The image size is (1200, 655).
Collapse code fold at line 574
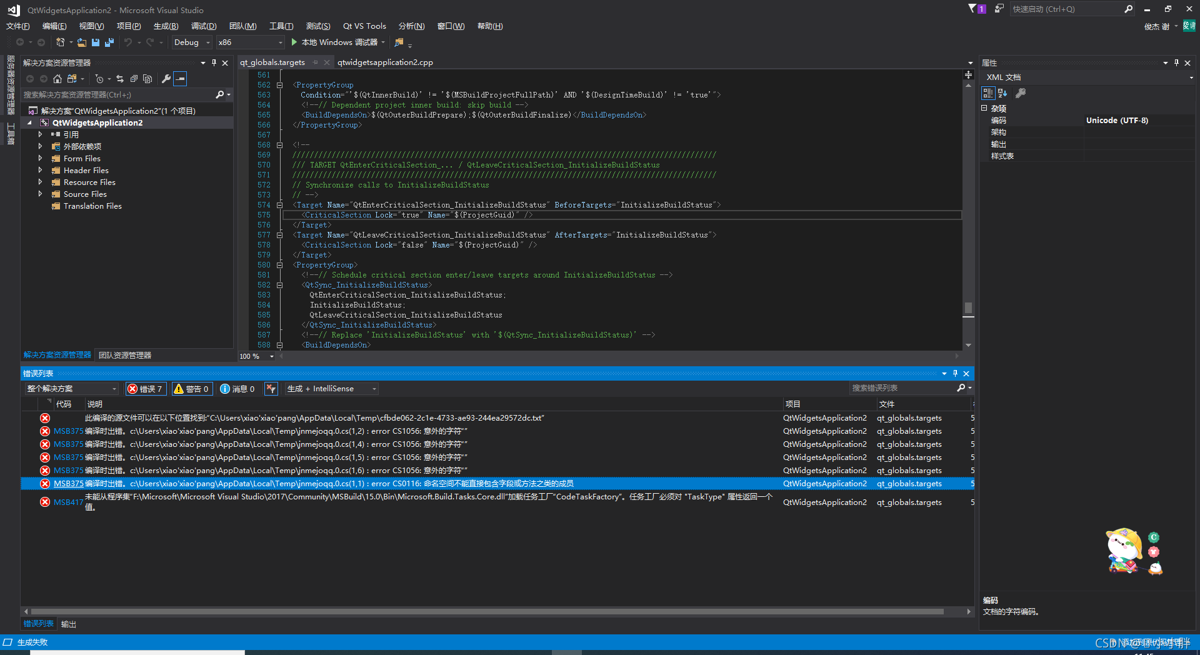click(x=280, y=205)
